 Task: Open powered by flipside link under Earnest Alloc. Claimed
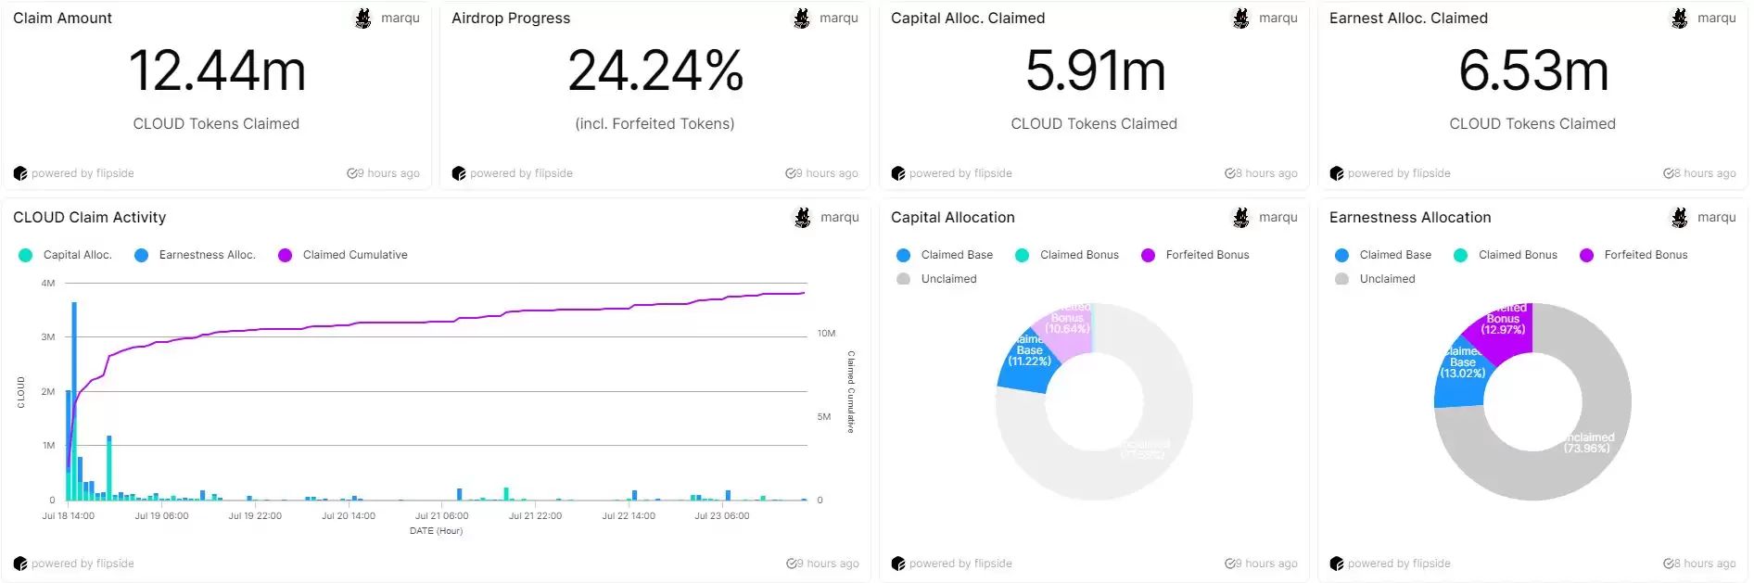pyautogui.click(x=1398, y=173)
